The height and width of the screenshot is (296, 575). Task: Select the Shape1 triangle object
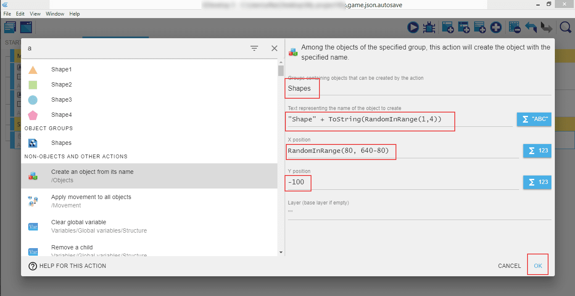pos(61,69)
